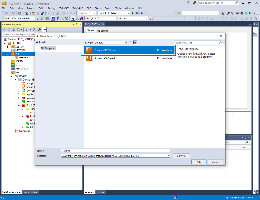Click the Name input field
Viewport: 260px width, 200px height.
tap(115, 151)
